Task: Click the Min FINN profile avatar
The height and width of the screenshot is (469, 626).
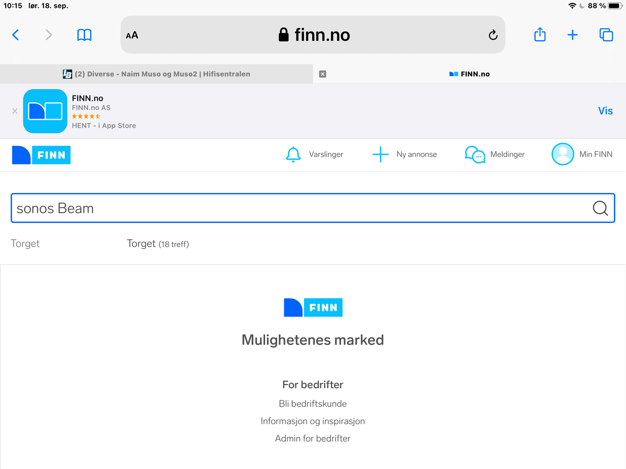Action: (x=563, y=154)
